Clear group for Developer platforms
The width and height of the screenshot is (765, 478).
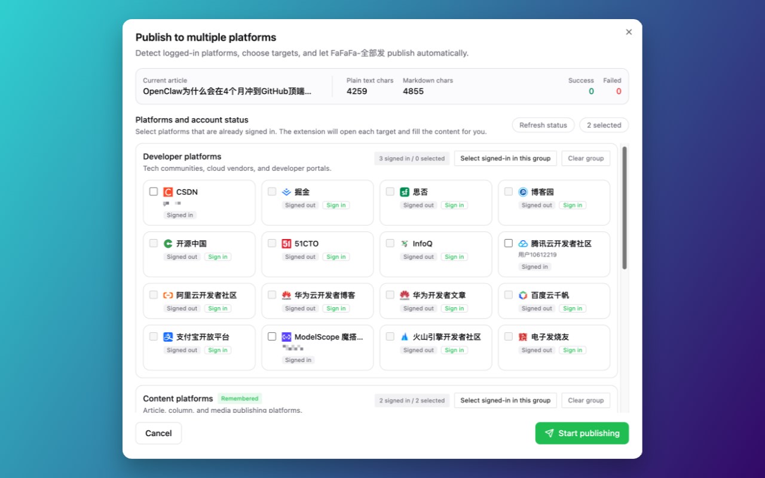(586, 158)
